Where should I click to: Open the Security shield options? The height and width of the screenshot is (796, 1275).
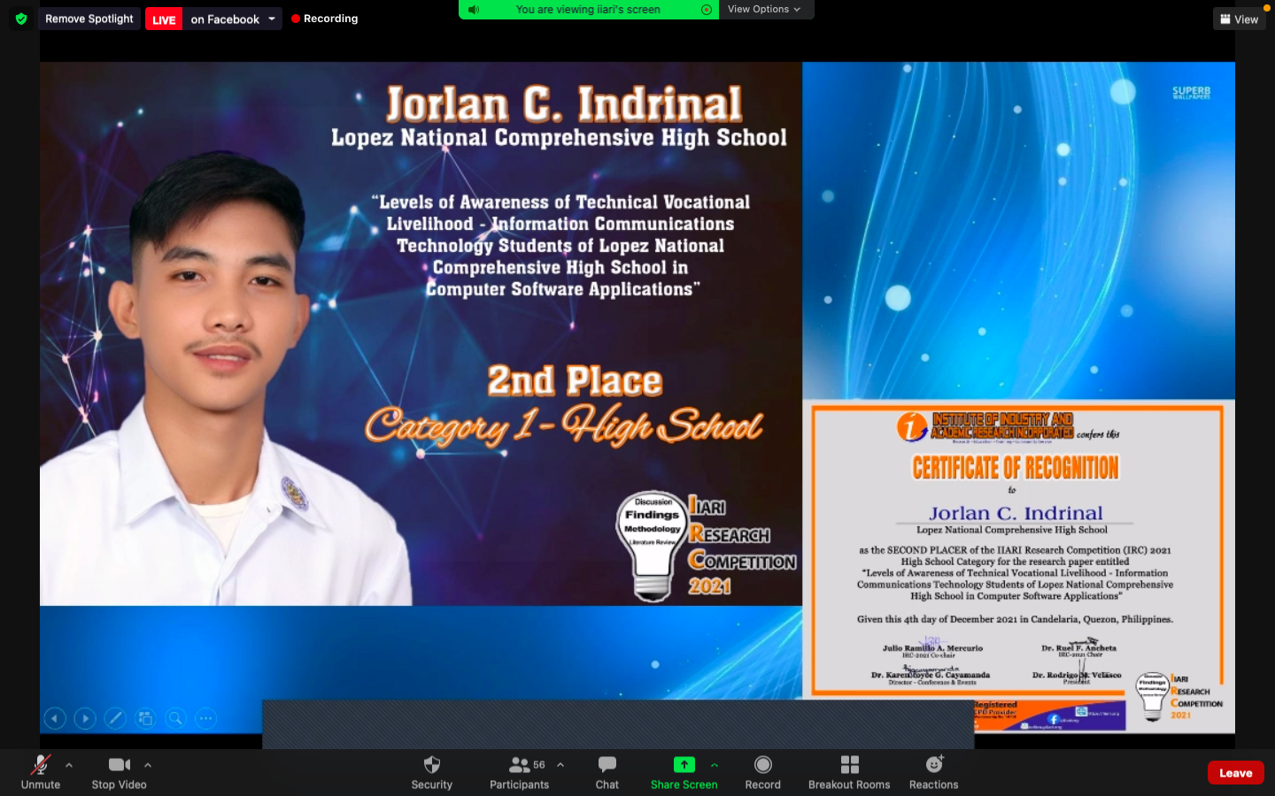click(431, 771)
